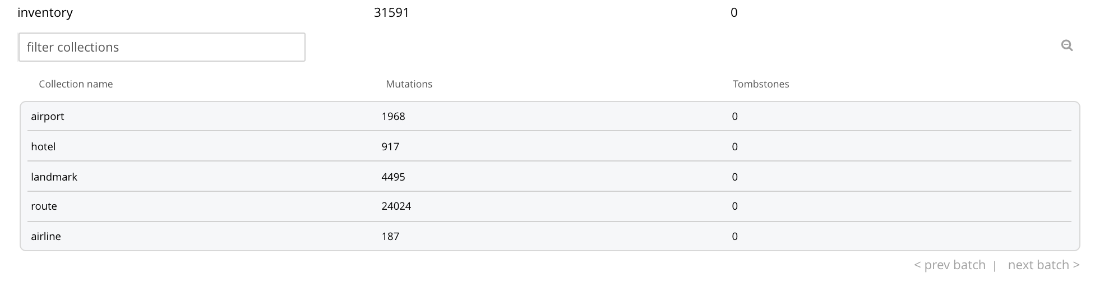Click the Mutations column header
Viewport: 1095px width, 286px height.
click(409, 84)
